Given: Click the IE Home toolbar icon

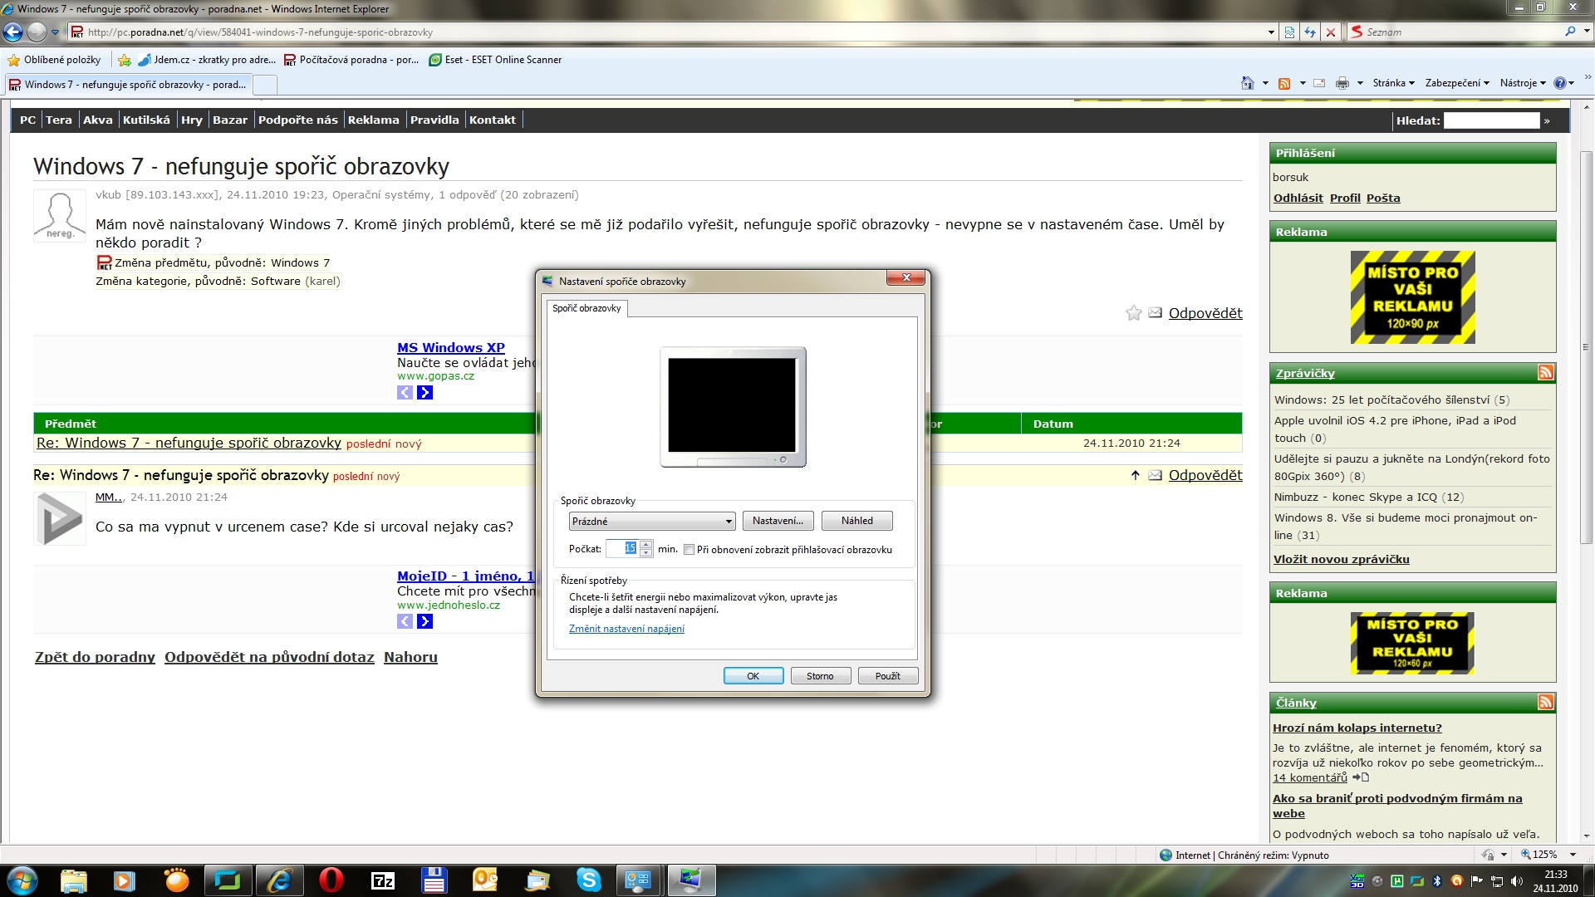Looking at the screenshot, I should [x=1247, y=83].
